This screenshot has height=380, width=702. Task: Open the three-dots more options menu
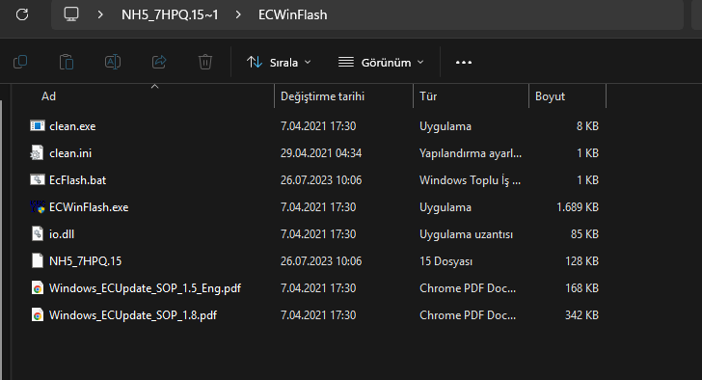point(464,63)
